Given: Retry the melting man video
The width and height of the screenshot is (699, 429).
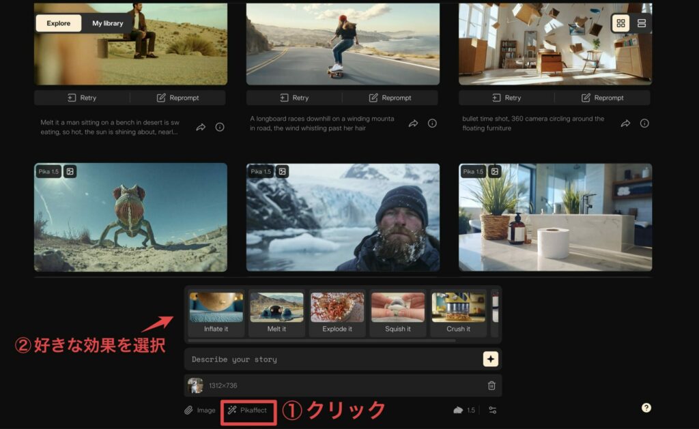Looking at the screenshot, I should click(83, 97).
